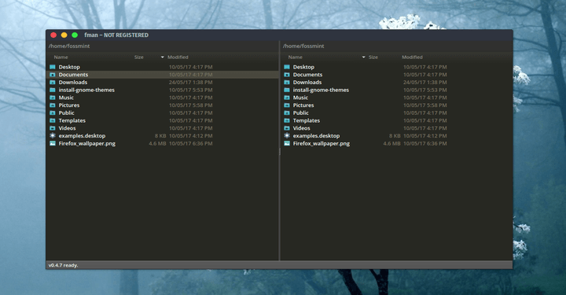Click install-gnome-themes folder icon in right pane
Image resolution: width=566 pixels, height=295 pixels.
coord(287,90)
